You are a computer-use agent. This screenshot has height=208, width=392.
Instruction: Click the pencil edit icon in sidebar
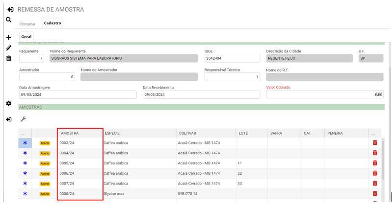pyautogui.click(x=8, y=48)
